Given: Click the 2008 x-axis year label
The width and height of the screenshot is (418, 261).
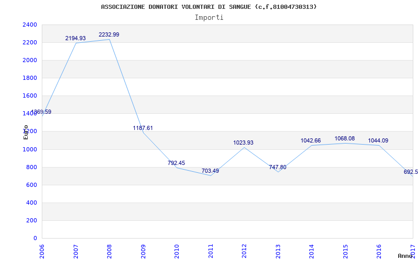Looking at the screenshot, I should point(109,251).
